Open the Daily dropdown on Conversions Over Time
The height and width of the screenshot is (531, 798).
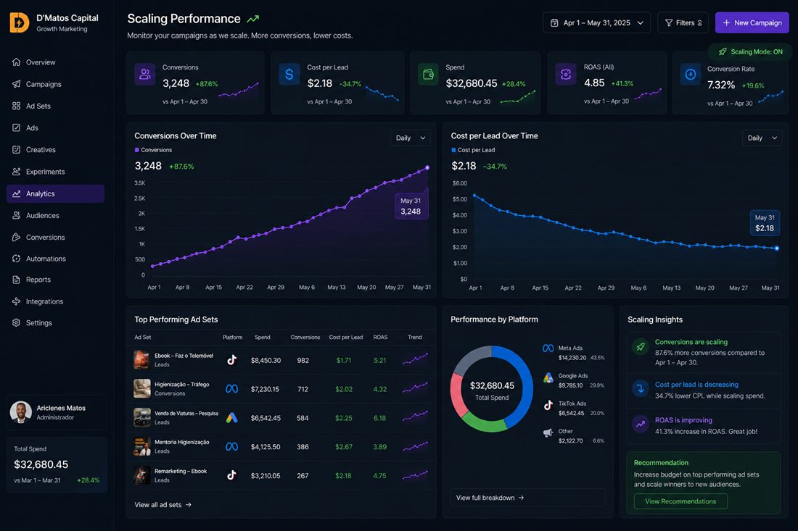pos(410,138)
